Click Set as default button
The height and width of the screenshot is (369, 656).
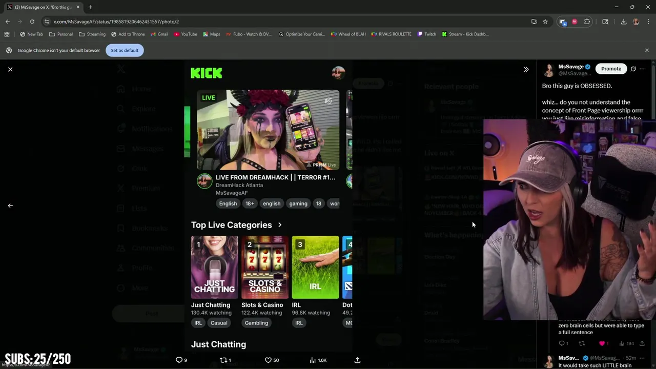pos(125,50)
